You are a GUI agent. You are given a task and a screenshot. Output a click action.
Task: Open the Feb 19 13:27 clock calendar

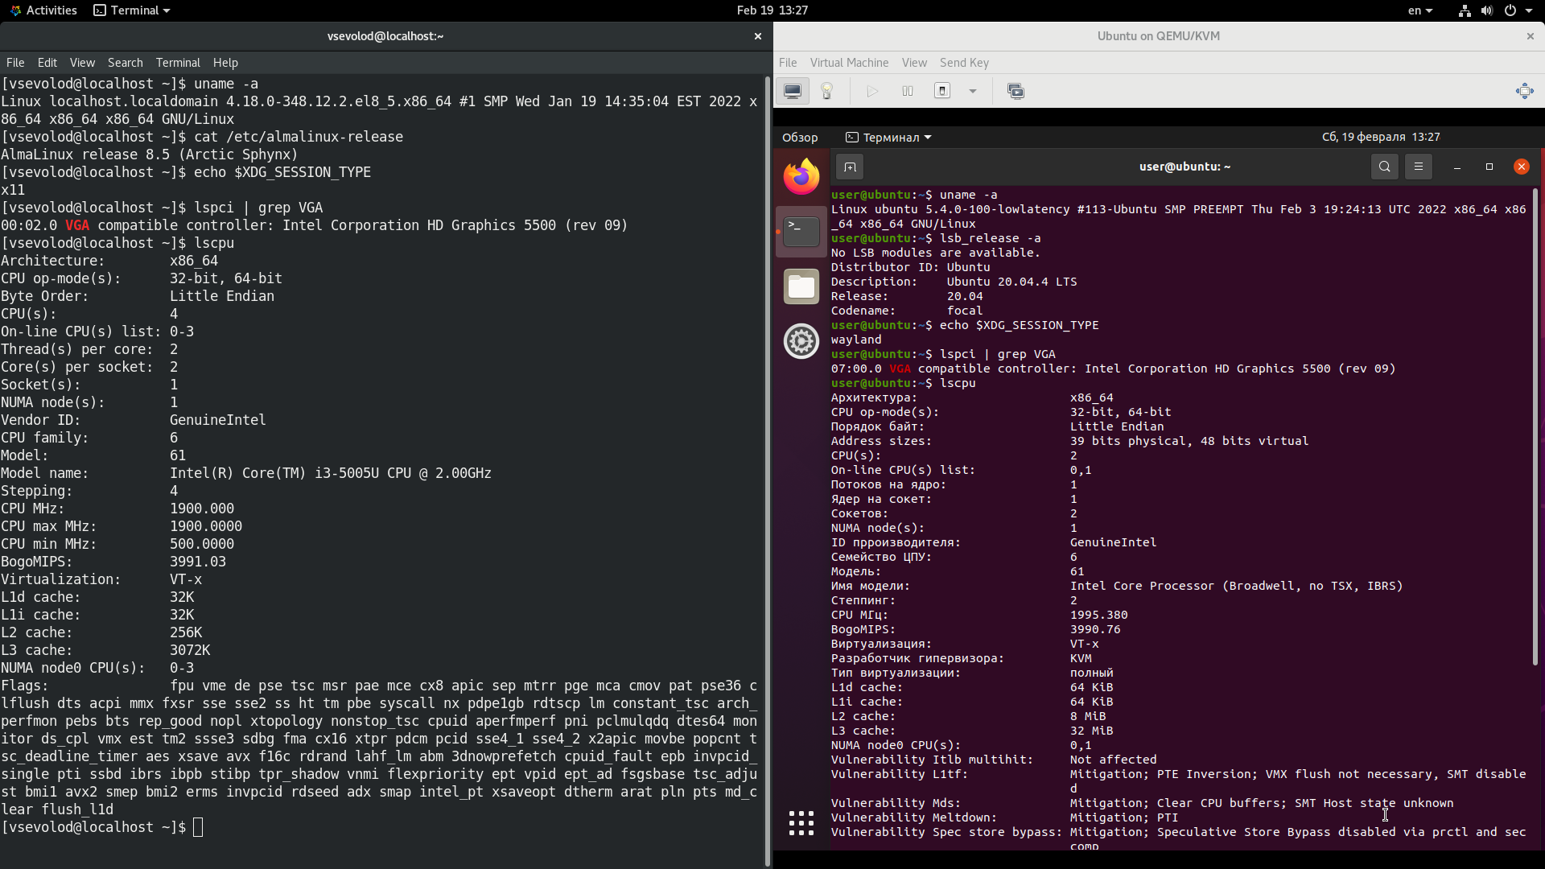[x=772, y=10]
